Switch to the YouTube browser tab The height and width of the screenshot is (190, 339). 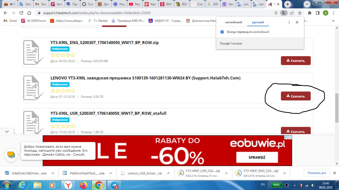tap(134, 4)
